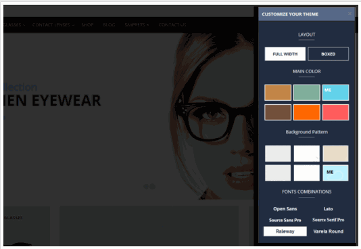This screenshot has height=249, width=361.
Task: Choose the sage green main color swatch
Action: click(306, 93)
